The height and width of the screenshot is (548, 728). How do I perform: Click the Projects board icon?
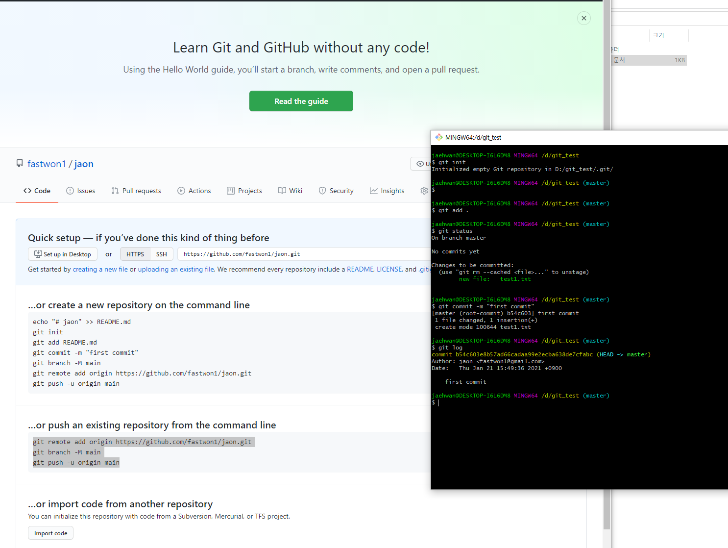(231, 191)
